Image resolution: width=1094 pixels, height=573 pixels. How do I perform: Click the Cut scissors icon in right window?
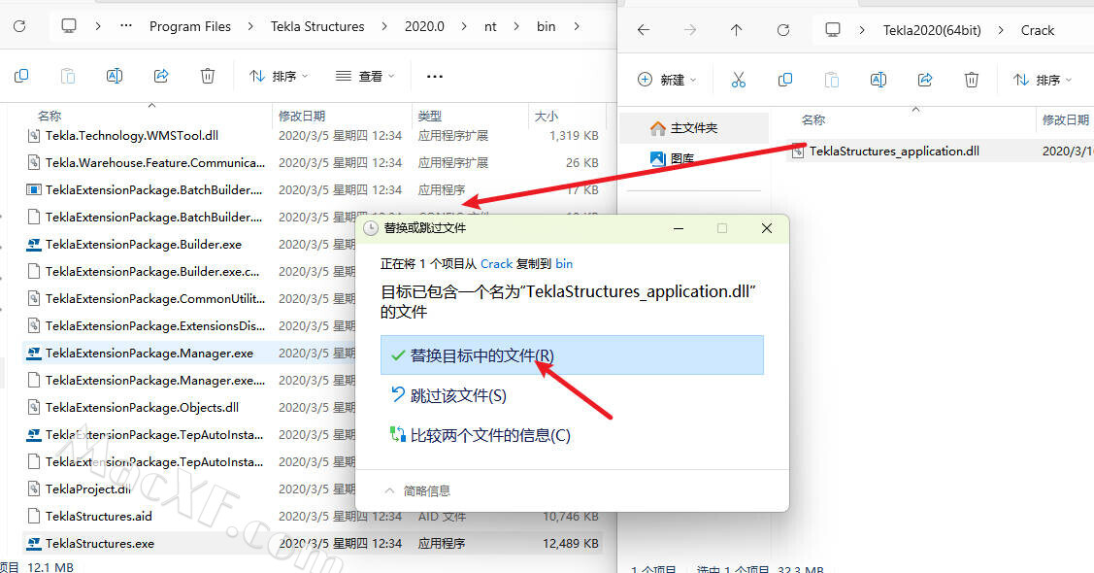tap(738, 80)
